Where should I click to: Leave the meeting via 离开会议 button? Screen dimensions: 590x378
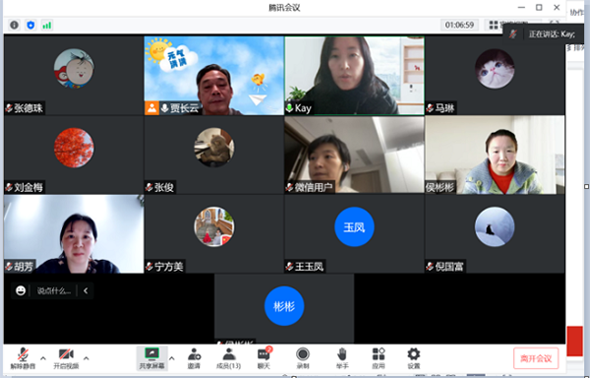pos(536,358)
